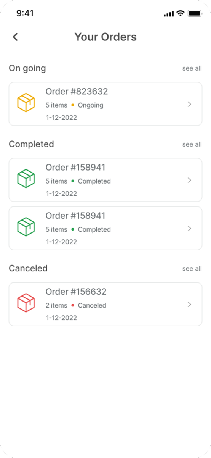Tap the 9:41 clock in status bar

[25, 13]
